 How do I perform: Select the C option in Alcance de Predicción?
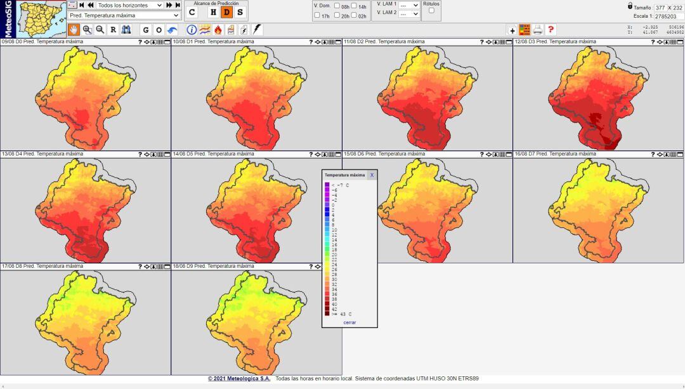[190, 12]
